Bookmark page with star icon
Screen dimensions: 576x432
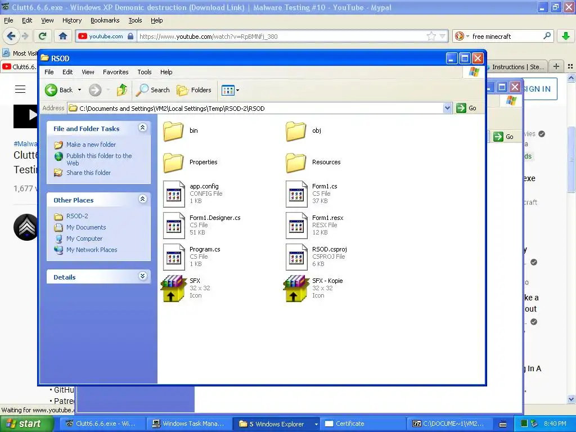[x=431, y=36]
